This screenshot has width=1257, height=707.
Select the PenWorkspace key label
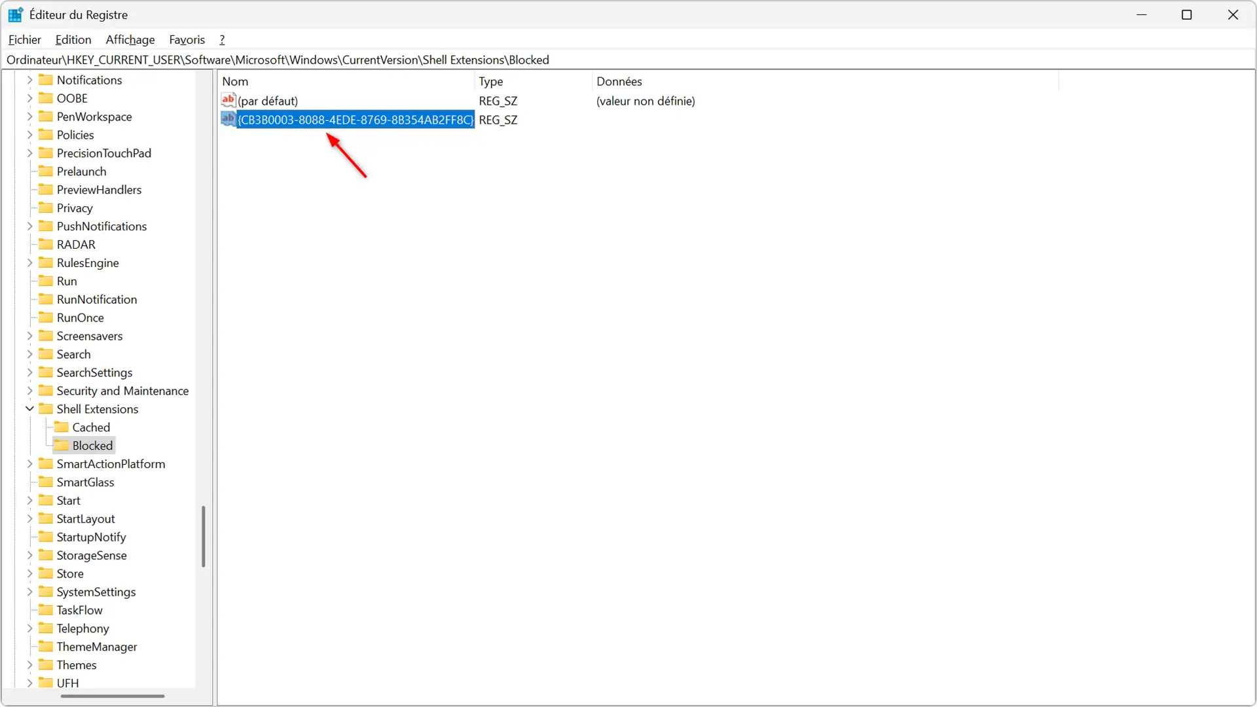[x=94, y=117]
